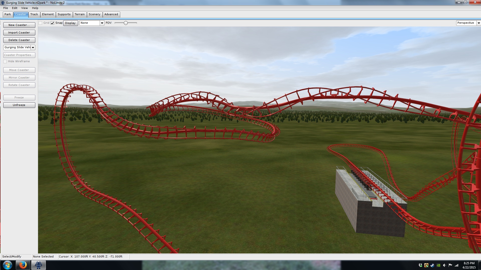This screenshot has width=481, height=270.
Task: Open the Steam tray icon
Action: (x=432, y=265)
